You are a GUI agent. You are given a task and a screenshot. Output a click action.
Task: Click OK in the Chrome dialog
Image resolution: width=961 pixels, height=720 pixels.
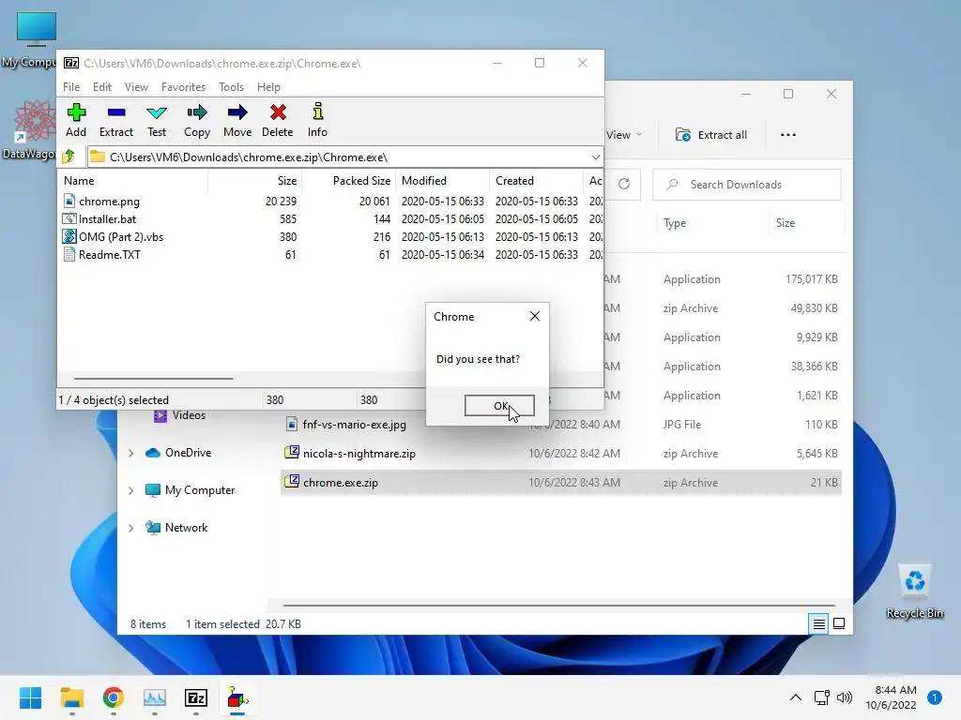point(499,405)
